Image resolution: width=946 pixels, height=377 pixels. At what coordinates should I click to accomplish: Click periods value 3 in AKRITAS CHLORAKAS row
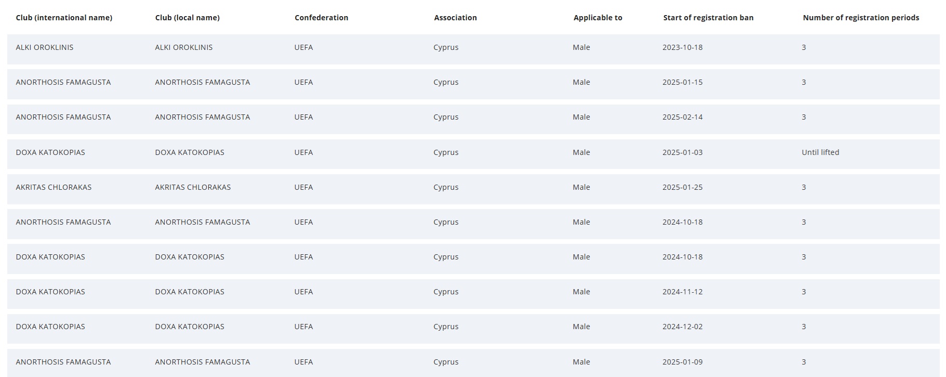click(x=804, y=187)
